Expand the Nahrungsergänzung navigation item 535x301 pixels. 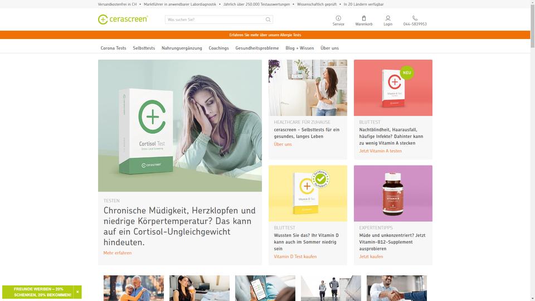tap(182, 48)
